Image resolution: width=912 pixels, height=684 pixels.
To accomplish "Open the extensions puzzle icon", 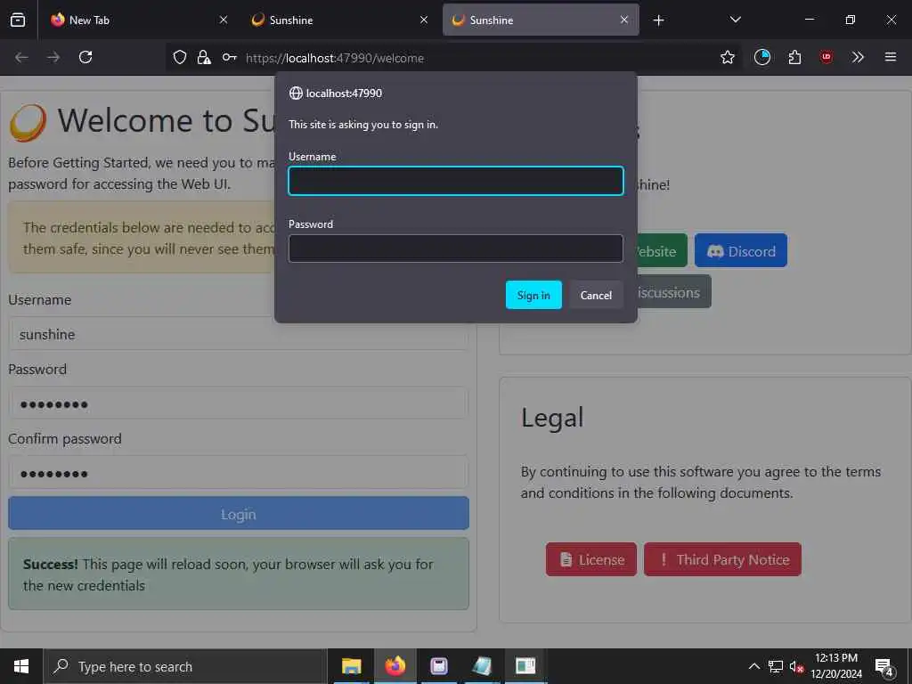I will coord(794,57).
